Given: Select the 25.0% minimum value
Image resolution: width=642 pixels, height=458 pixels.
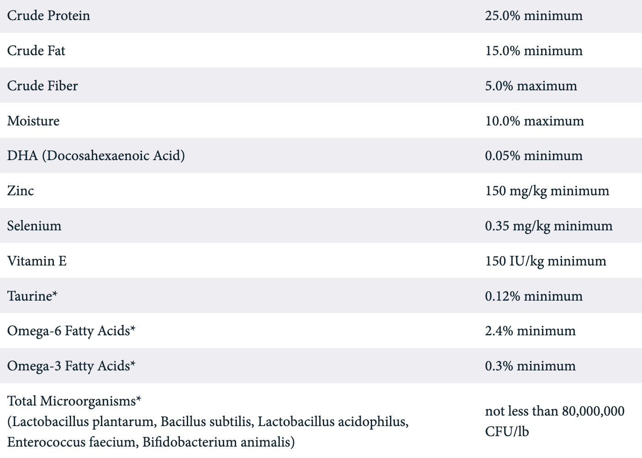Looking at the screenshot, I should click(x=534, y=16).
